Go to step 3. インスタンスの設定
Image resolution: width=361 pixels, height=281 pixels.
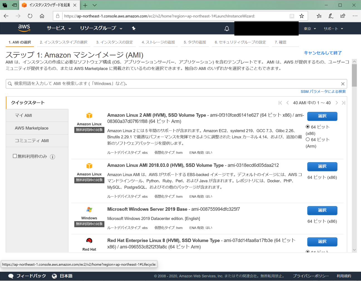tap(114, 42)
